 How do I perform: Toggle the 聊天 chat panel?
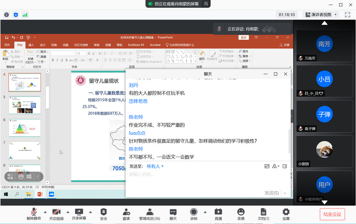coord(173,212)
